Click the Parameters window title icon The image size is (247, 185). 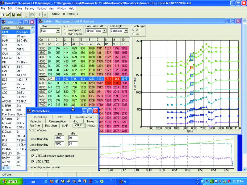click(x=29, y=111)
